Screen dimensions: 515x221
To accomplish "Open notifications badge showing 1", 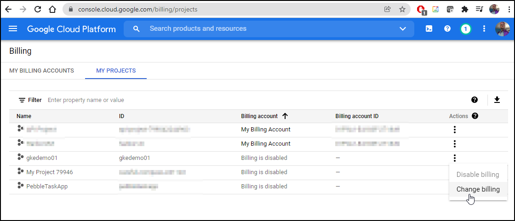I will 465,29.
